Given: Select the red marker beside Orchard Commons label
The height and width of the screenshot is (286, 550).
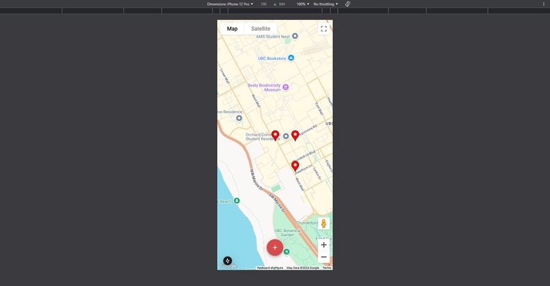Looking at the screenshot, I should 276,135.
